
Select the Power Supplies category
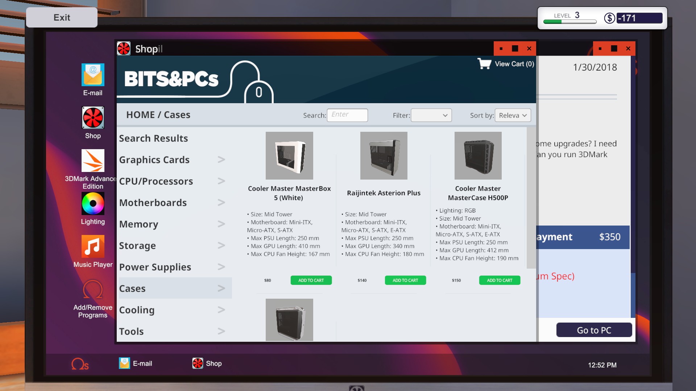tap(155, 267)
